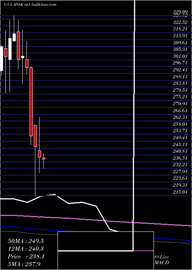192x270 pixels.
Task: Click the 219.31 price axis label
Action: (x=180, y=185)
